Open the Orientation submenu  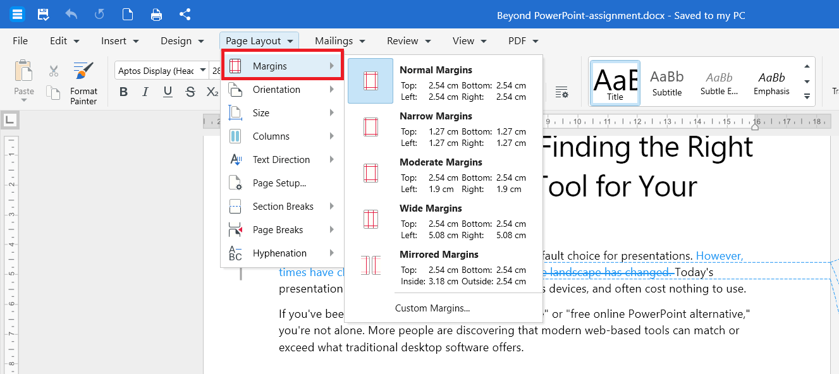pyautogui.click(x=282, y=90)
